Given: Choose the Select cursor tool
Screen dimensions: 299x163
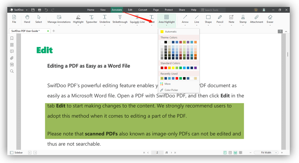Looking at the screenshot, I should click(38, 19).
